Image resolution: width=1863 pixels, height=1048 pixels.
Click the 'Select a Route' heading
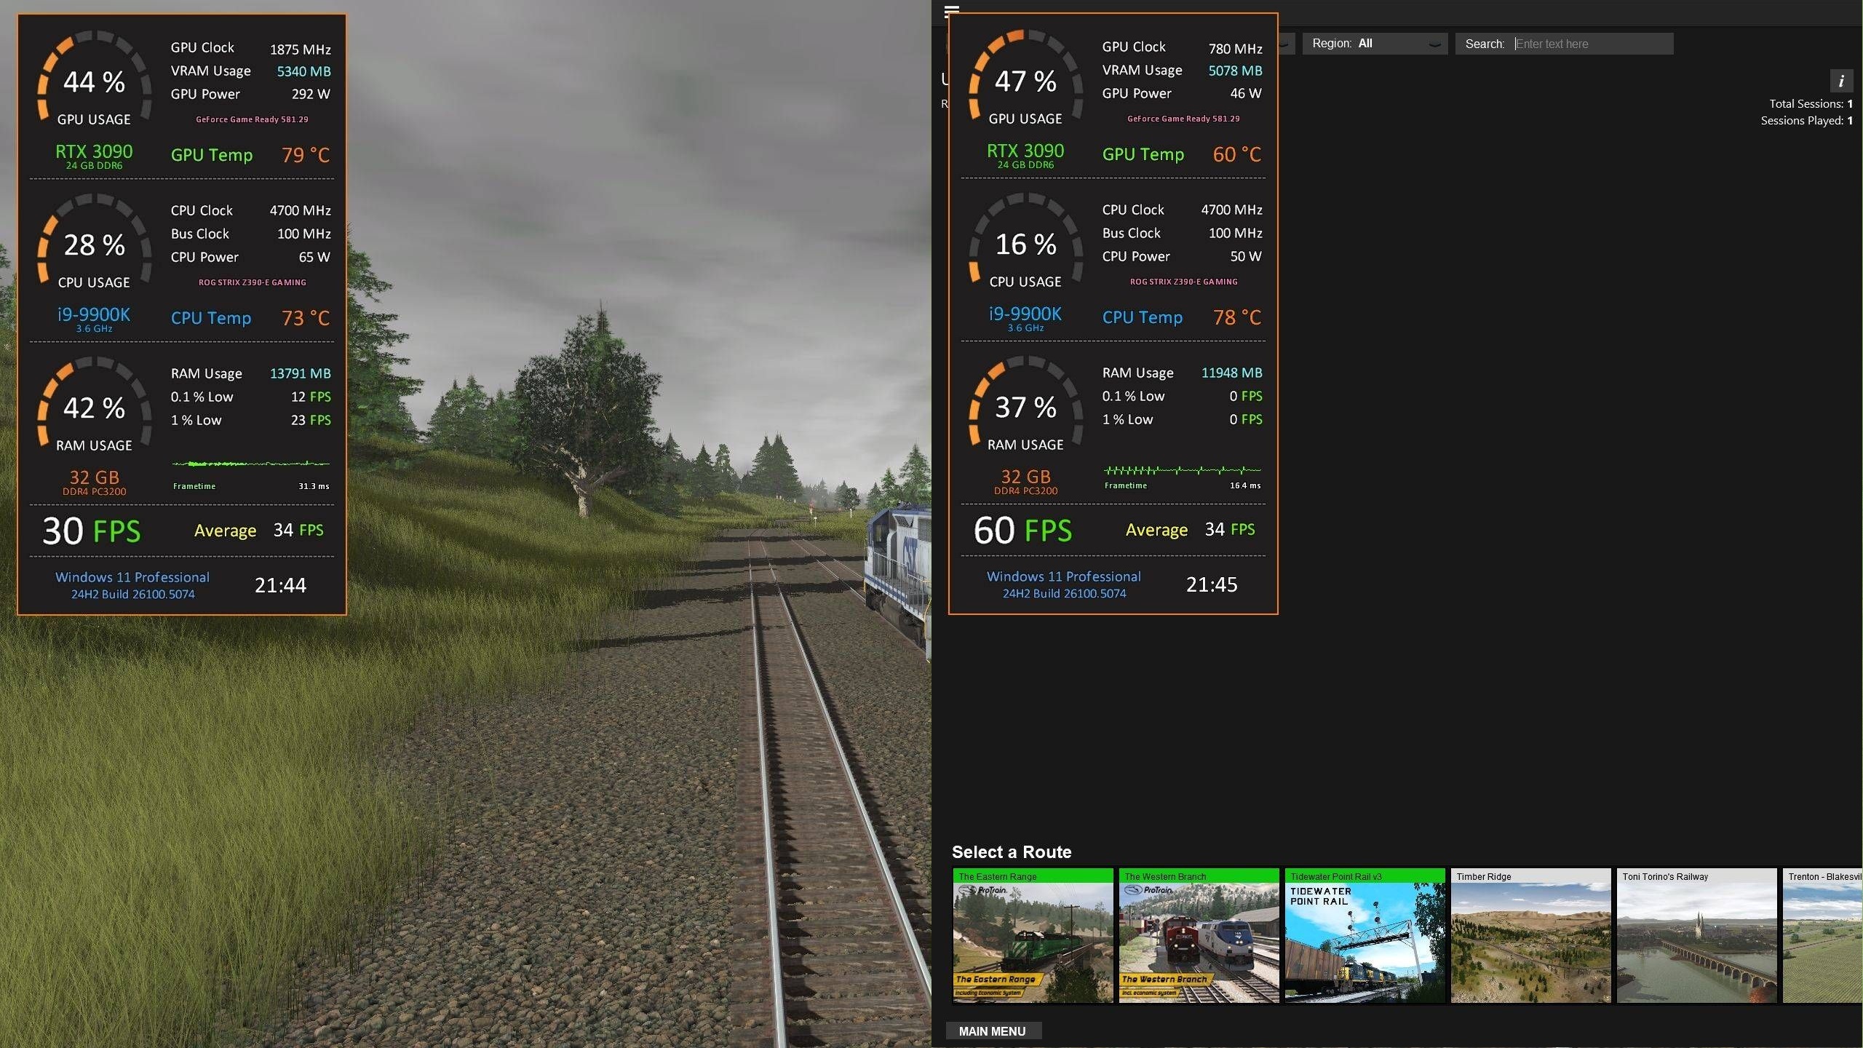click(x=1011, y=852)
